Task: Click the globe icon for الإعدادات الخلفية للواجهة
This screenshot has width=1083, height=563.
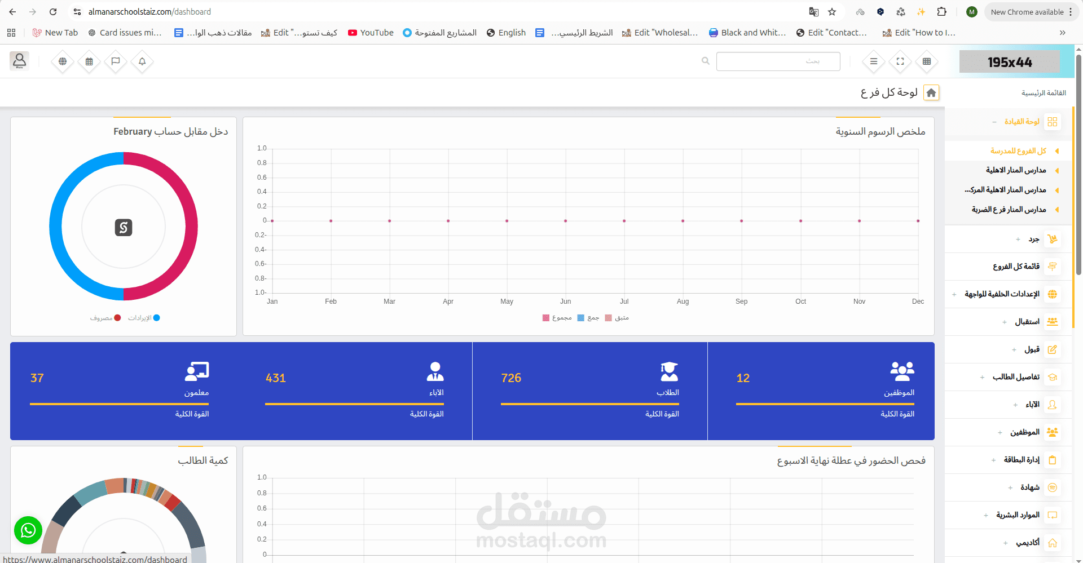Action: (1053, 294)
